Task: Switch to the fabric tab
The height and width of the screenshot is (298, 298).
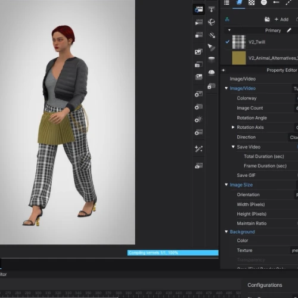Action: pyautogui.click(x=239, y=2)
